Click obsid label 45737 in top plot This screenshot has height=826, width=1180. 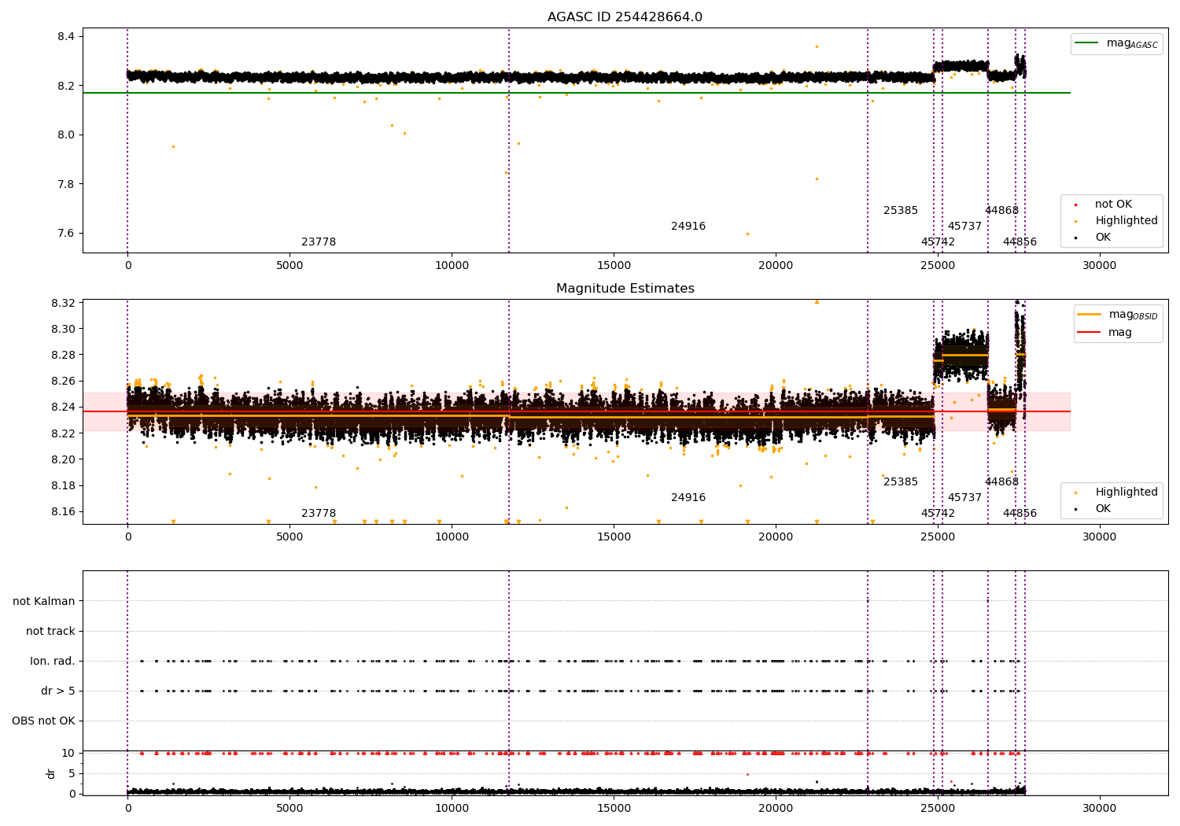tap(964, 226)
